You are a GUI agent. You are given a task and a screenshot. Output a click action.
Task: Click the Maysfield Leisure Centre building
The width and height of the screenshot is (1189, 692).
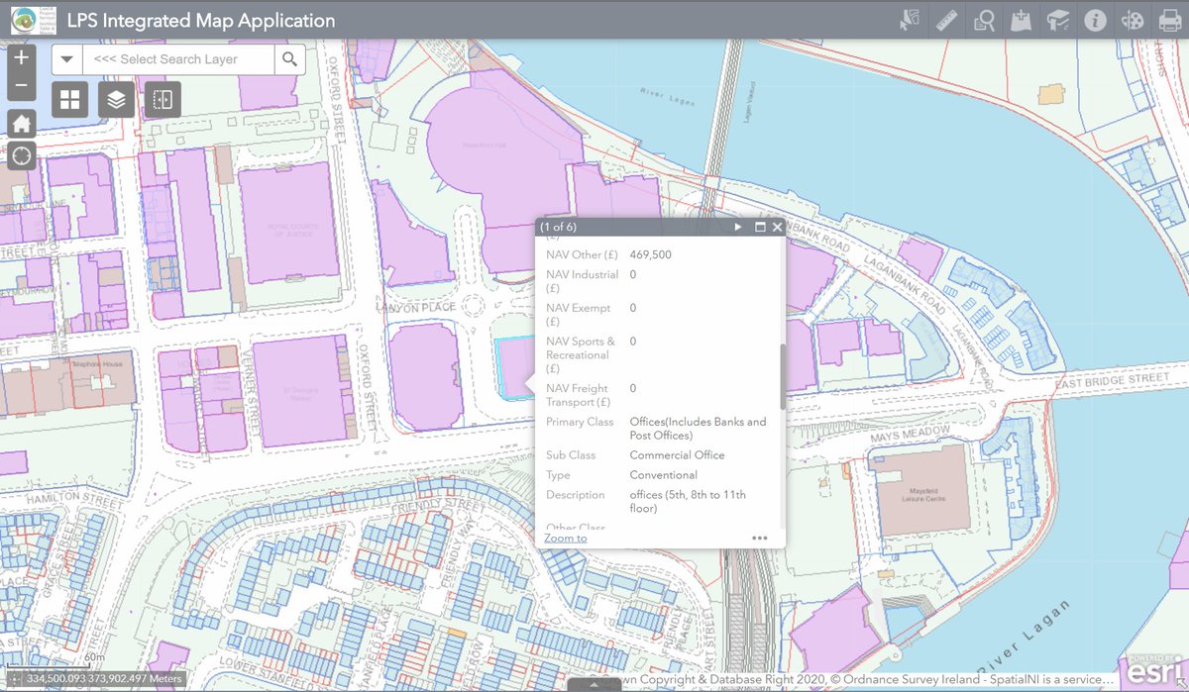point(921,491)
